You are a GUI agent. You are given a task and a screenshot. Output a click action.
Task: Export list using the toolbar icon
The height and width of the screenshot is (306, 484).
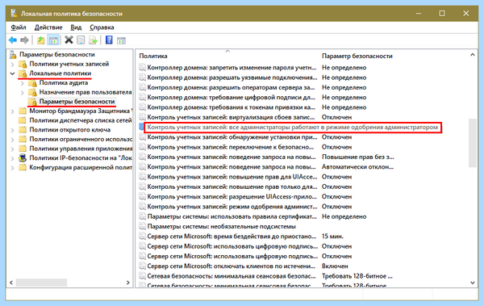tap(93, 40)
